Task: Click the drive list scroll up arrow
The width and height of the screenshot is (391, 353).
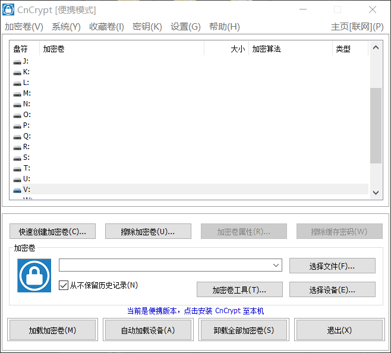Action: pyautogui.click(x=376, y=48)
